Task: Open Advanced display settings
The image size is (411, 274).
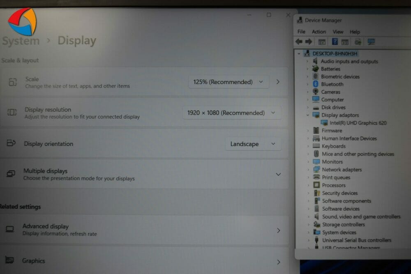Action: (143, 230)
